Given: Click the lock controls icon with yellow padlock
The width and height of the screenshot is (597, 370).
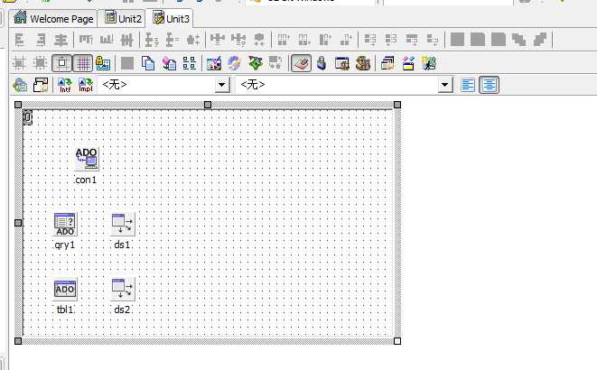Looking at the screenshot, I should (103, 63).
